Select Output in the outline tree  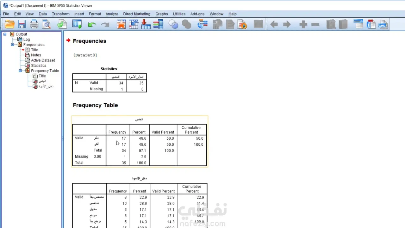(x=21, y=34)
